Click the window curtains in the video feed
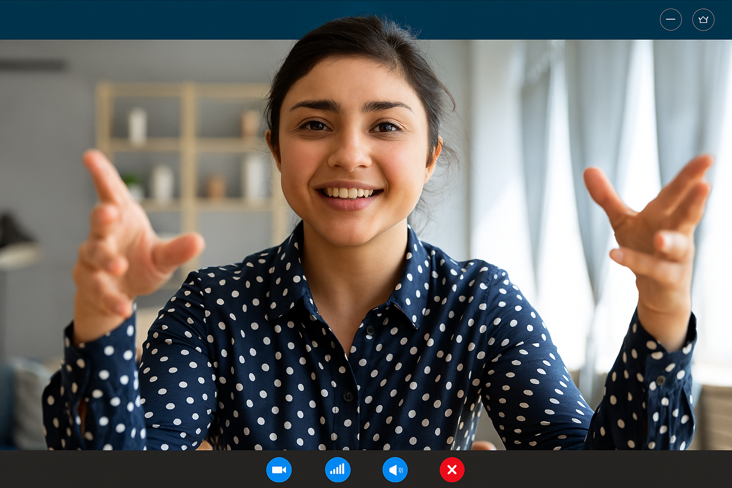 596,119
